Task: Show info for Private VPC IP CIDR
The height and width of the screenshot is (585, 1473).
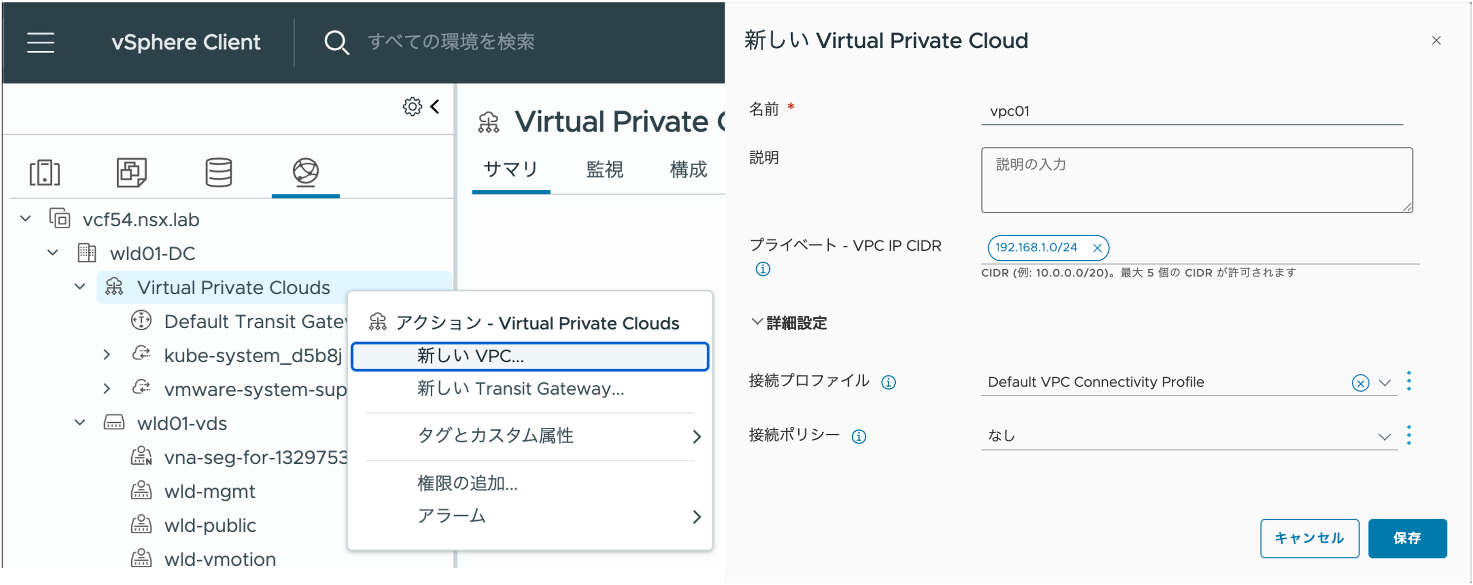Action: coord(763,269)
